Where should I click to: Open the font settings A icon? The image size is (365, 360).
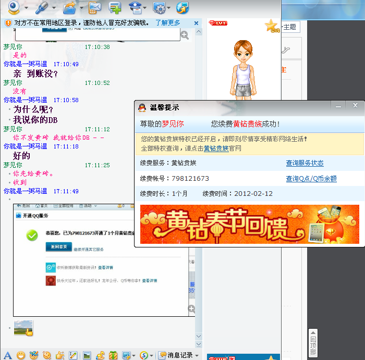[8, 355]
